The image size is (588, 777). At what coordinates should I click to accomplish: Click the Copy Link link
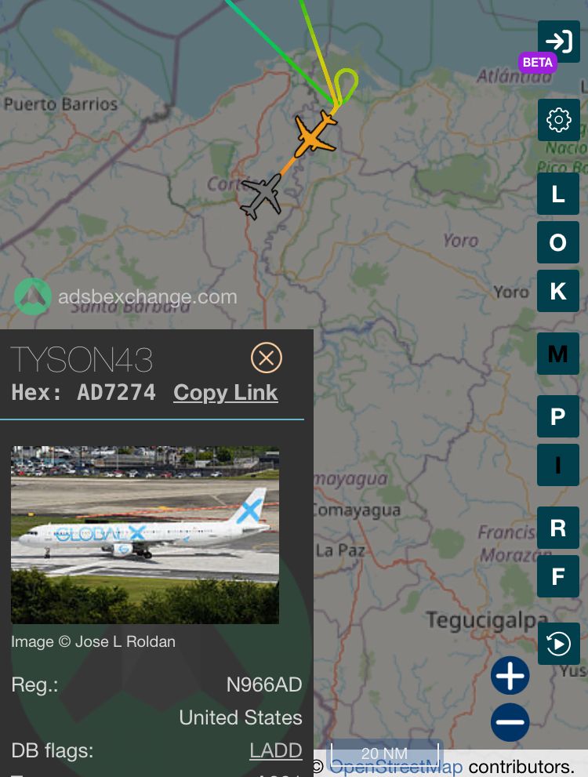click(x=225, y=393)
